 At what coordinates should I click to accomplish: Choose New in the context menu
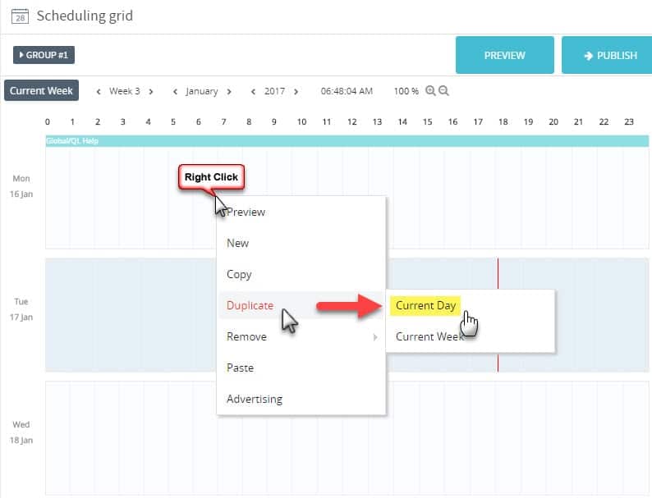(301, 243)
